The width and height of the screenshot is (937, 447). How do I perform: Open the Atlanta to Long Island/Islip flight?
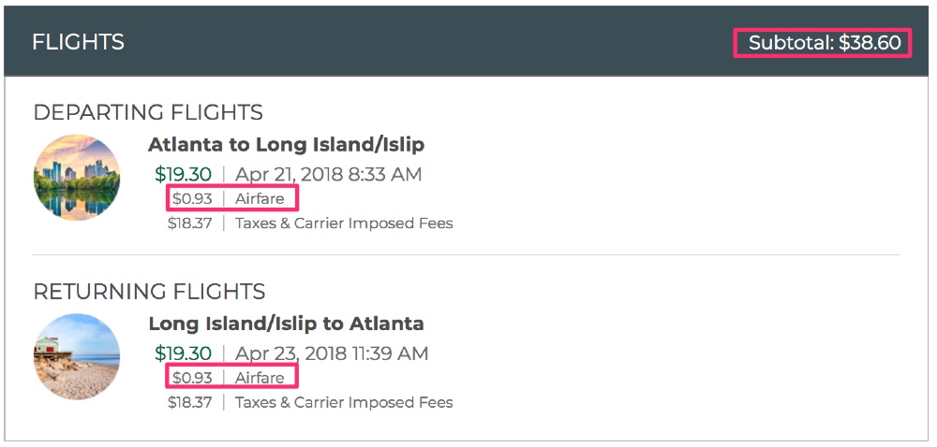[x=286, y=145]
